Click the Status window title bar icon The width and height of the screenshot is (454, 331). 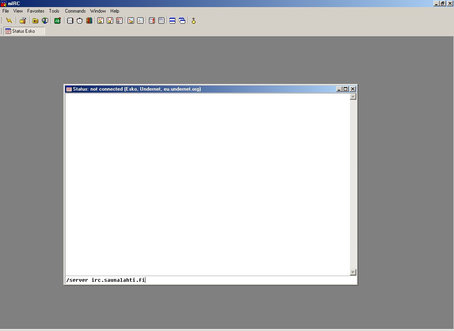pos(69,89)
